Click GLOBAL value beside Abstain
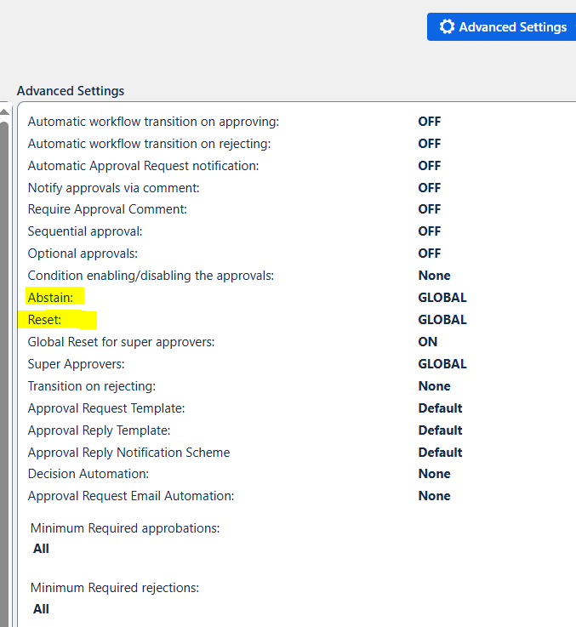 click(x=442, y=298)
